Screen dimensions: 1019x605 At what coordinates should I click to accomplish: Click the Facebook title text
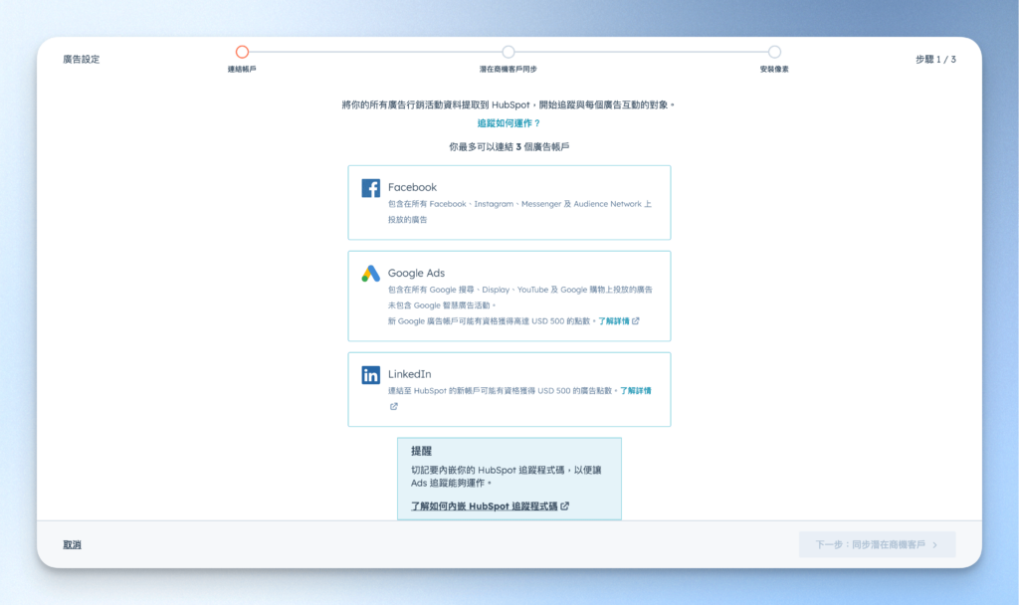click(x=412, y=187)
